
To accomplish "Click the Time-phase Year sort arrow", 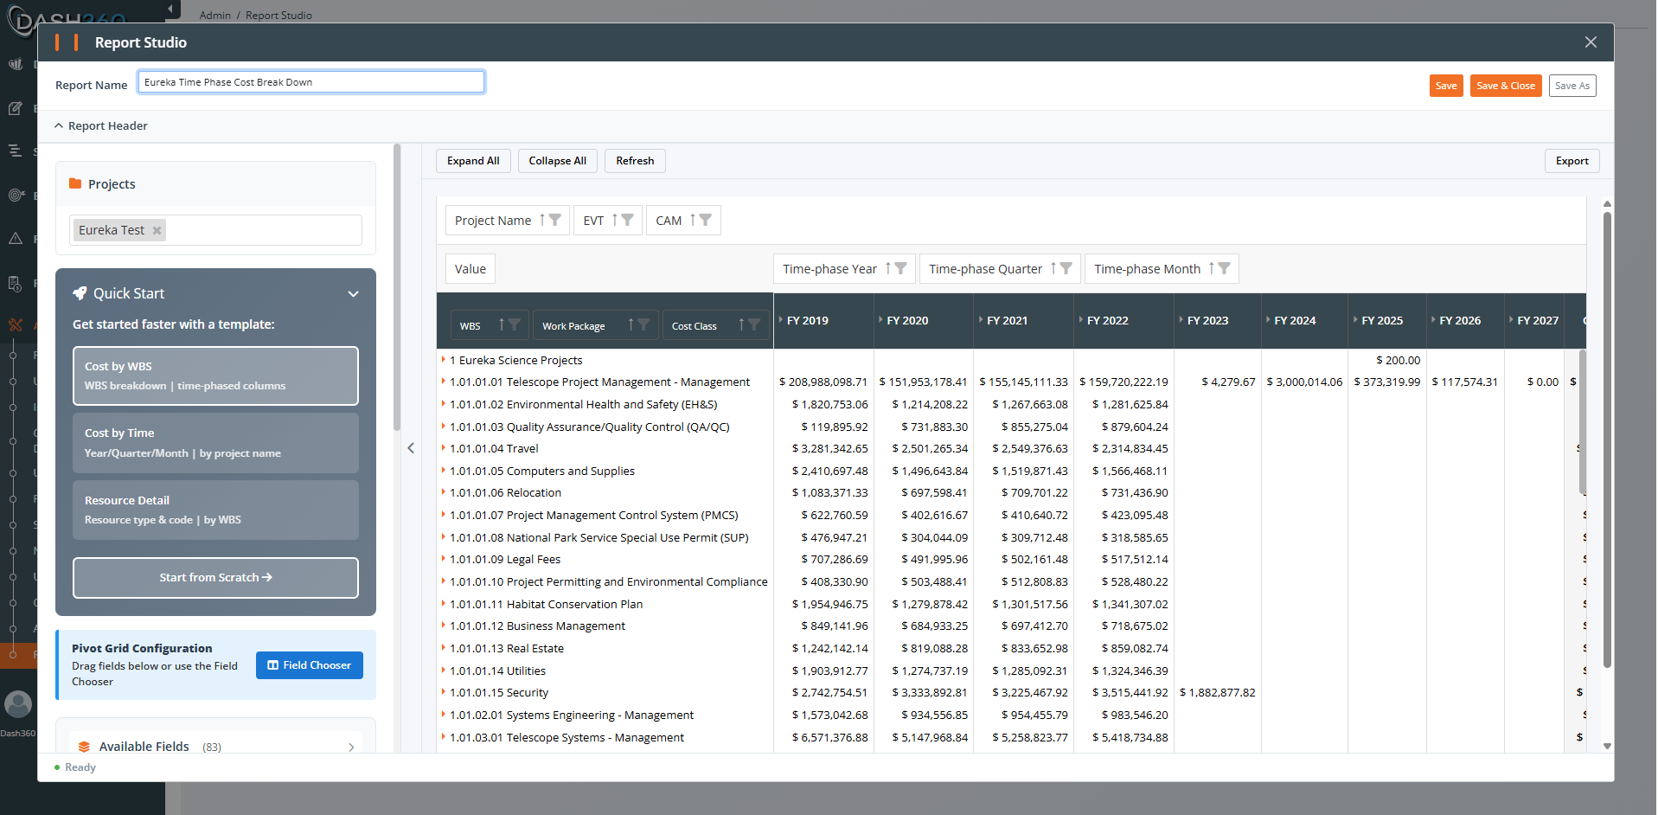I will (x=888, y=268).
